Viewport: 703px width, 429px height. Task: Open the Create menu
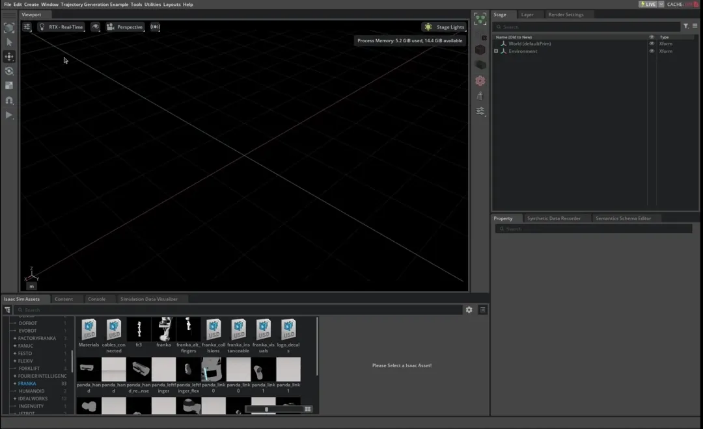(x=31, y=4)
